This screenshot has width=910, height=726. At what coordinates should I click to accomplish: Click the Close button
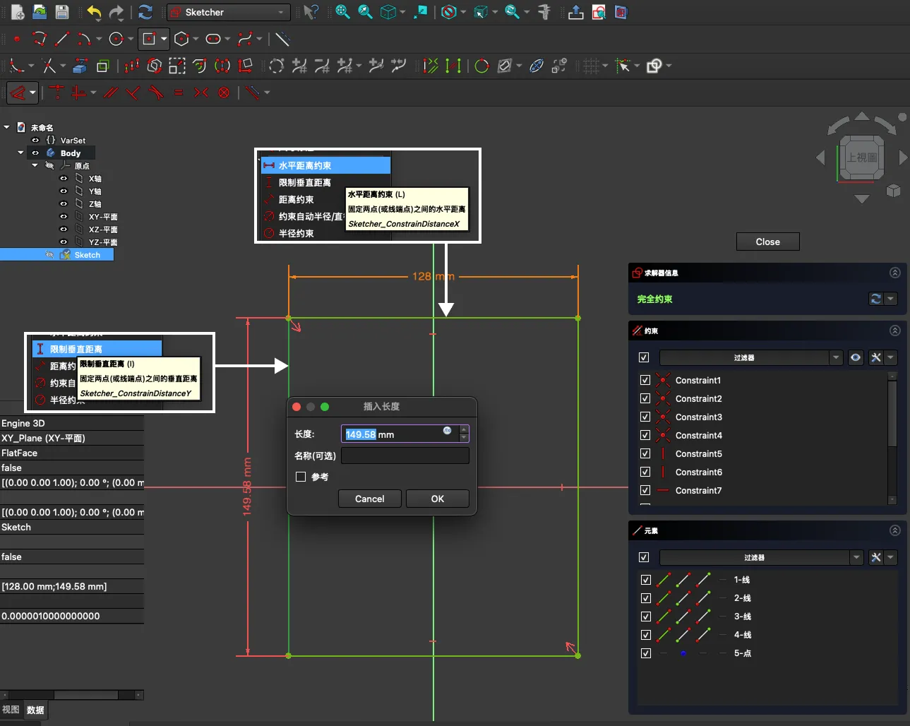[x=767, y=242]
